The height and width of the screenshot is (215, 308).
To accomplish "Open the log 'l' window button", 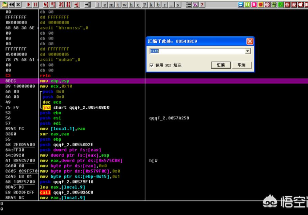I will click(98, 4).
